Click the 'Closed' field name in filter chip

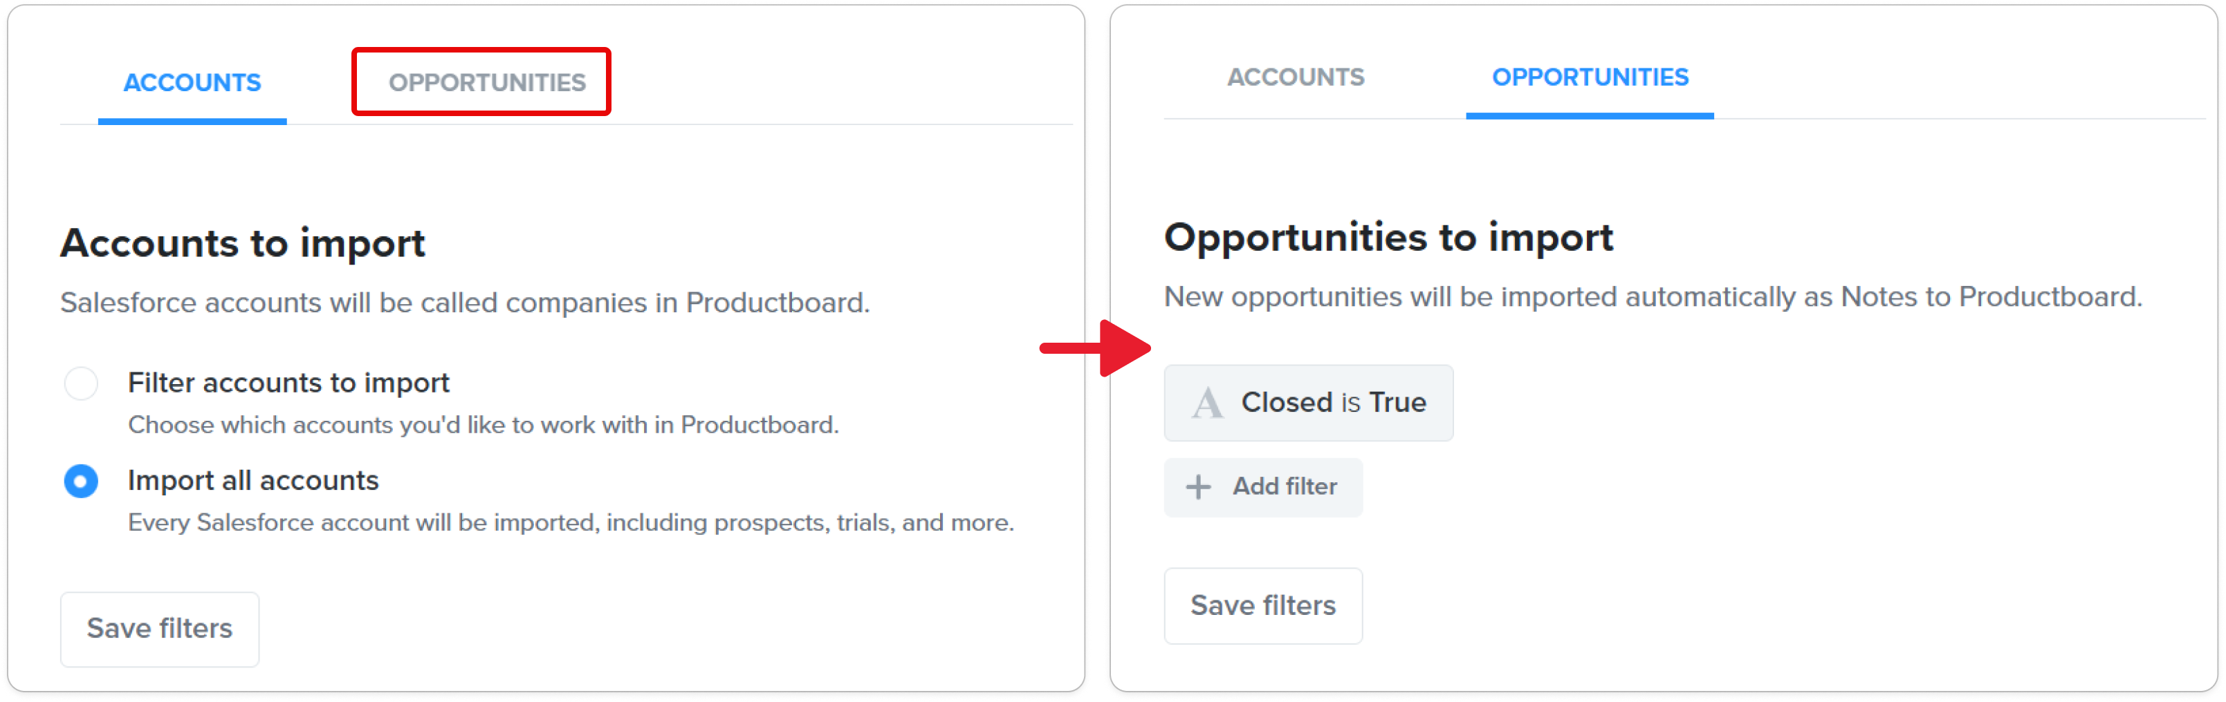(x=1287, y=402)
